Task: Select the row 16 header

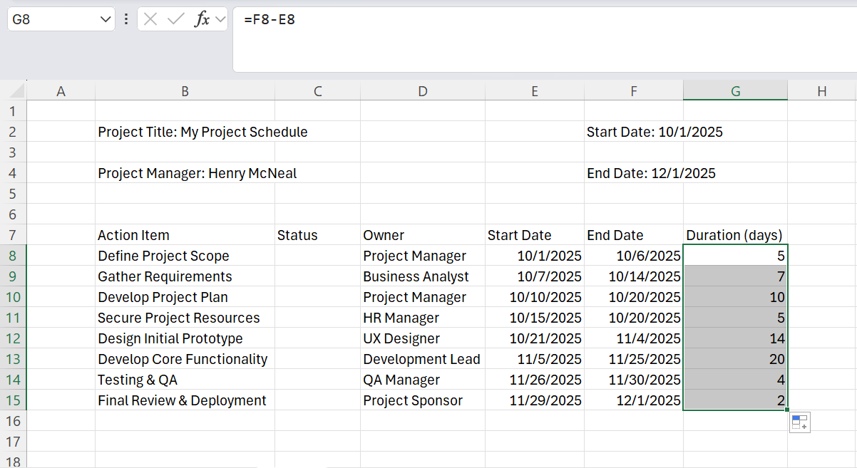Action: click(x=14, y=421)
